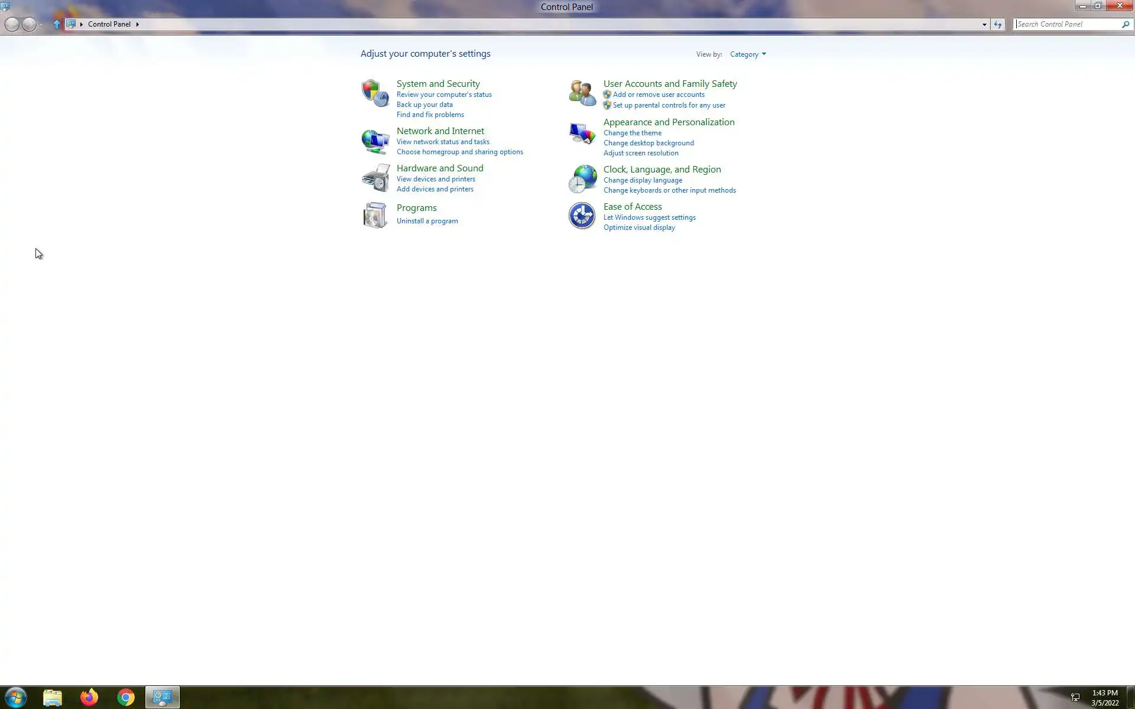Click Back up your data link
The image size is (1135, 709).
pos(424,105)
